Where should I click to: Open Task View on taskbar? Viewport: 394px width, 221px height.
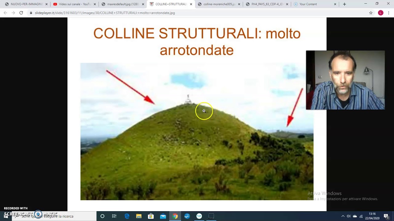(114, 216)
